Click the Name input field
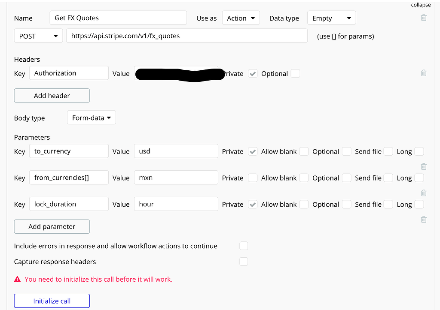 click(118, 18)
